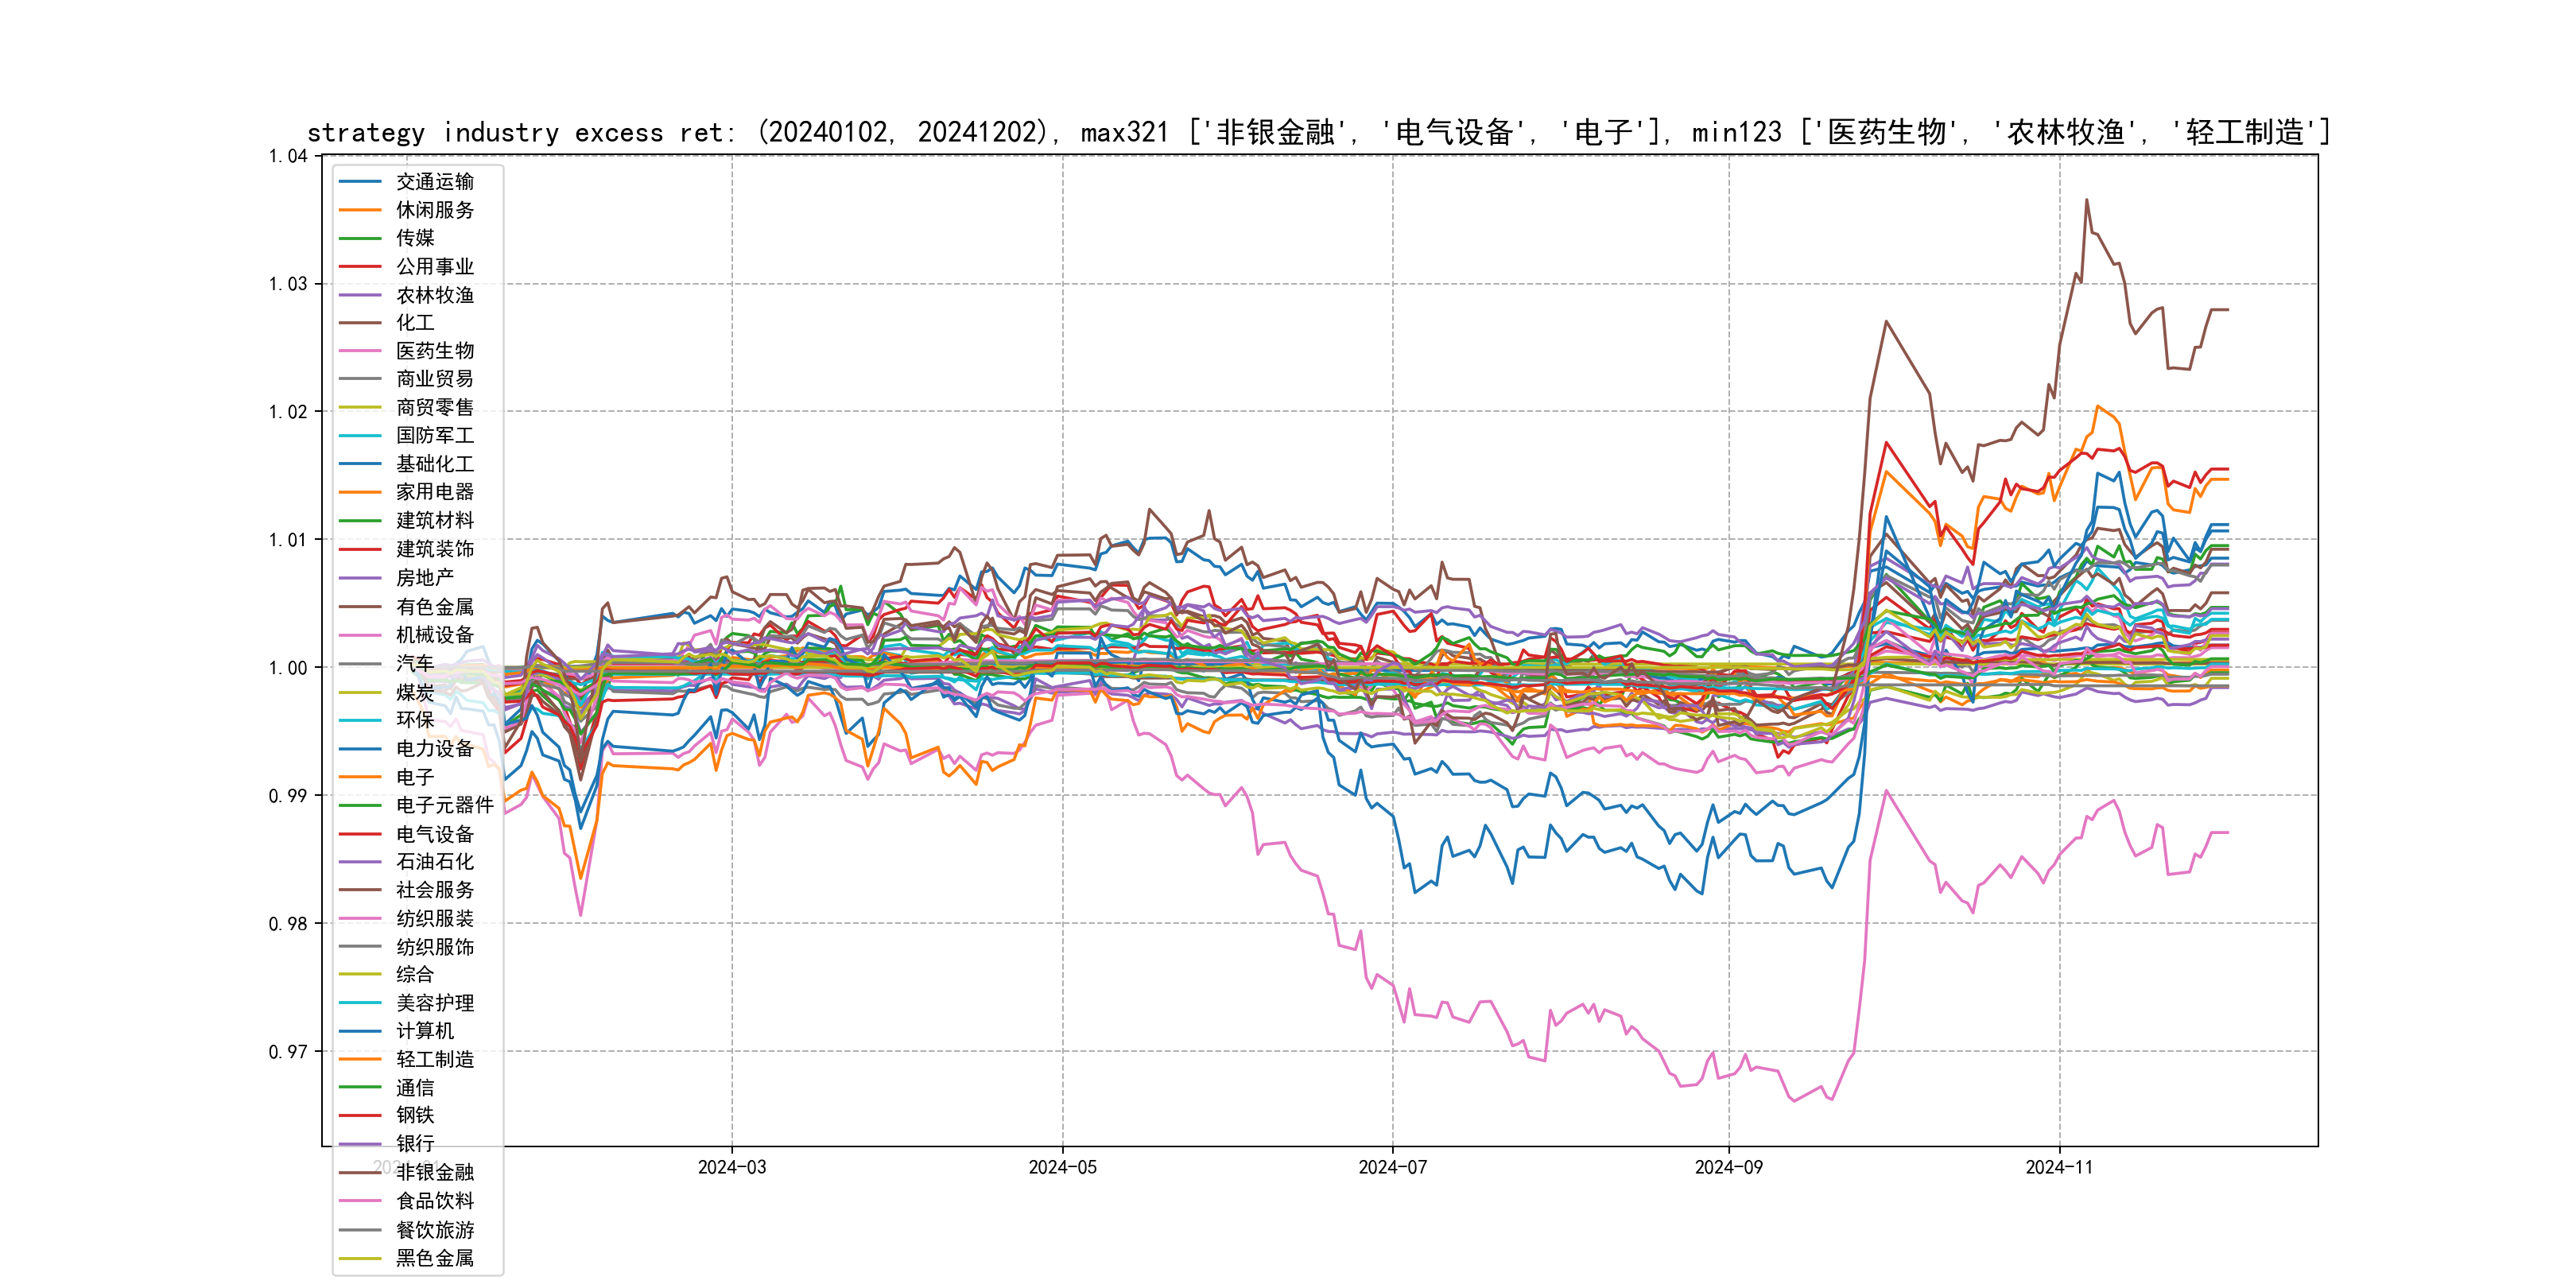
Task: Click the 轻工制造 legend label
Action: click(434, 1060)
